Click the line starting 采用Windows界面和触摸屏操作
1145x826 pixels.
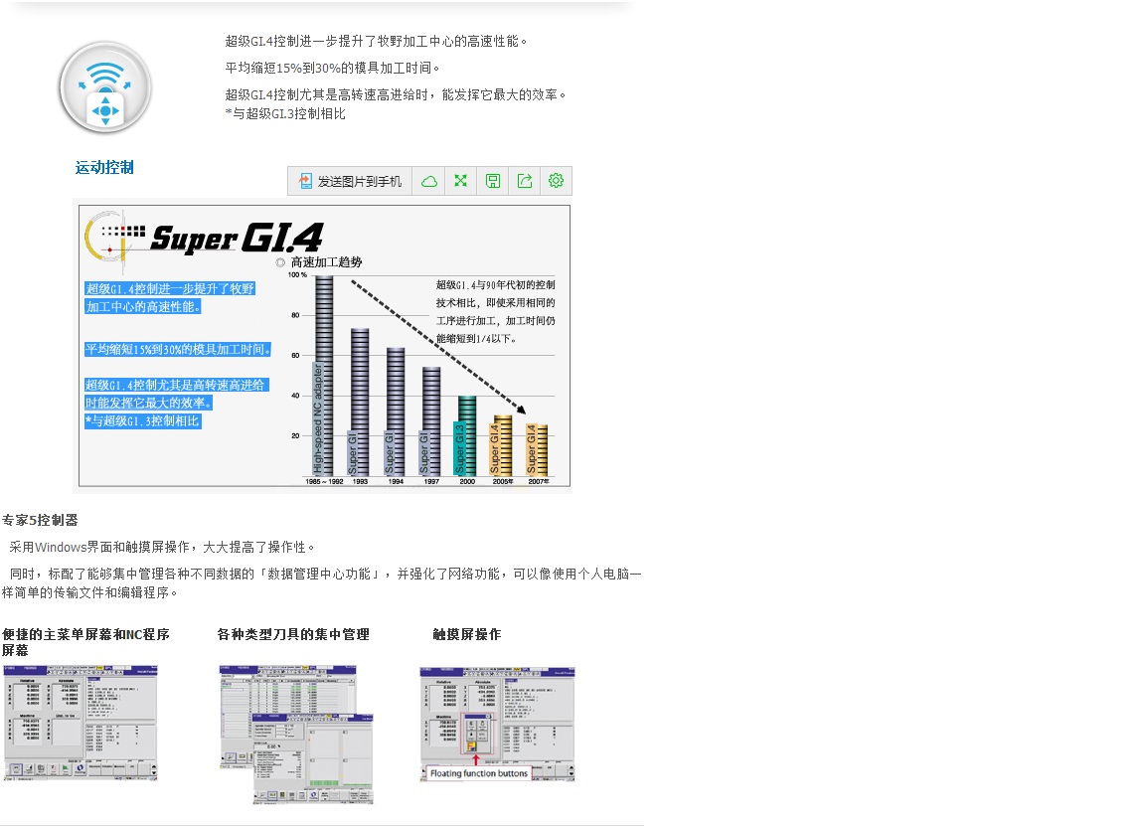pyautogui.click(x=161, y=547)
